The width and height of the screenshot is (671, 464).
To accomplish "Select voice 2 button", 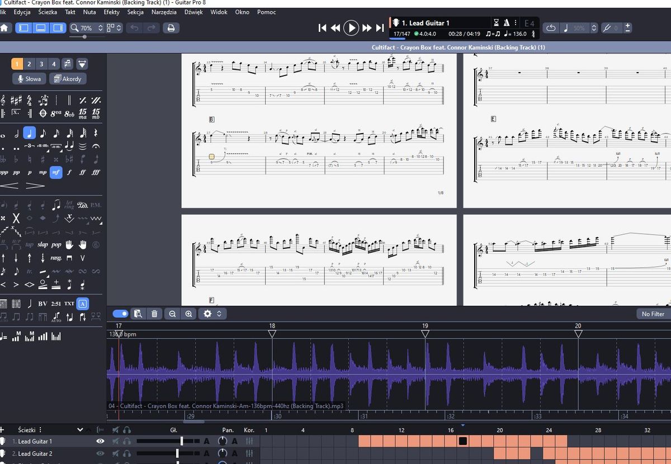I will (x=29, y=64).
